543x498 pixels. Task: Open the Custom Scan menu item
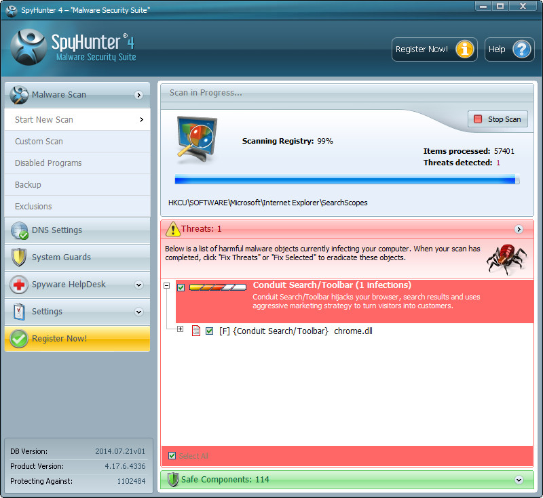pyautogui.click(x=77, y=142)
